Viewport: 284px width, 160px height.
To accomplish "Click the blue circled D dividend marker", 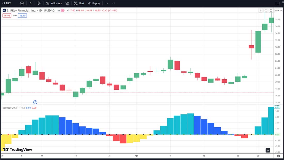I will coord(35,102).
